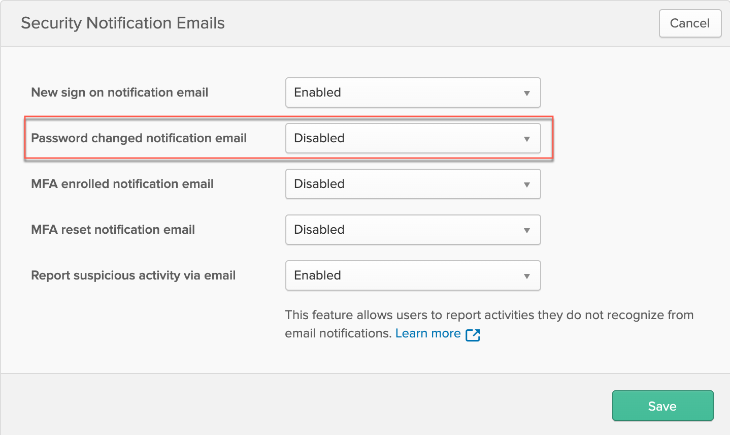Click the arrow of MFA enrolled dropdown
This screenshot has width=730, height=435.
point(527,184)
